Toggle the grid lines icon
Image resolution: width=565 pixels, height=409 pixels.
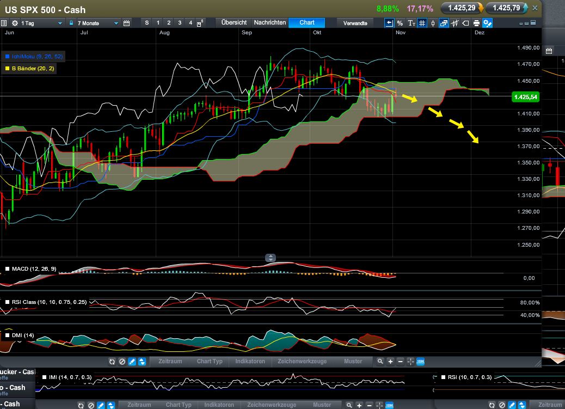(422, 23)
